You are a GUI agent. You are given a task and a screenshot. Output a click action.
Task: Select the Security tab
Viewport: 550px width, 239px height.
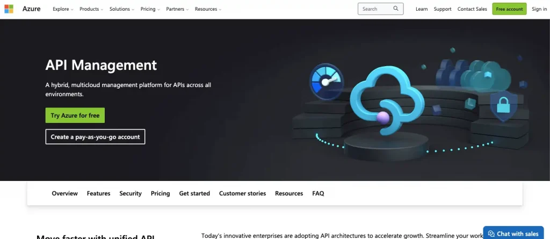[x=131, y=193]
